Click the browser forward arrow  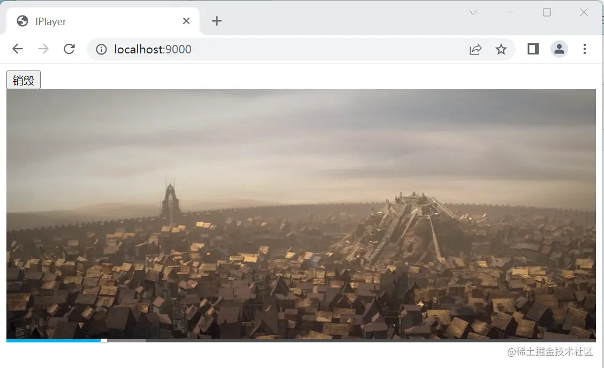point(43,49)
